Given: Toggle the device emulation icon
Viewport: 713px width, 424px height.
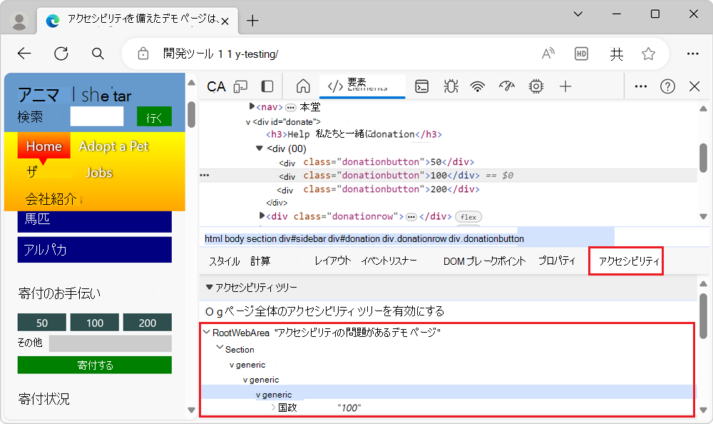Looking at the screenshot, I should tap(240, 86).
